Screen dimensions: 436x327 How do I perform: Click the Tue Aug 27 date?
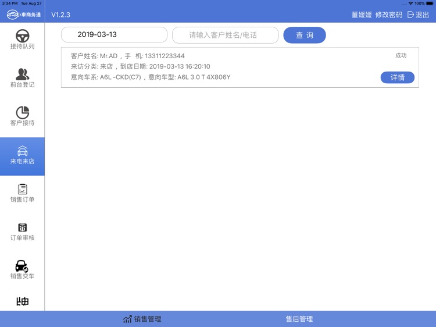click(31, 3)
